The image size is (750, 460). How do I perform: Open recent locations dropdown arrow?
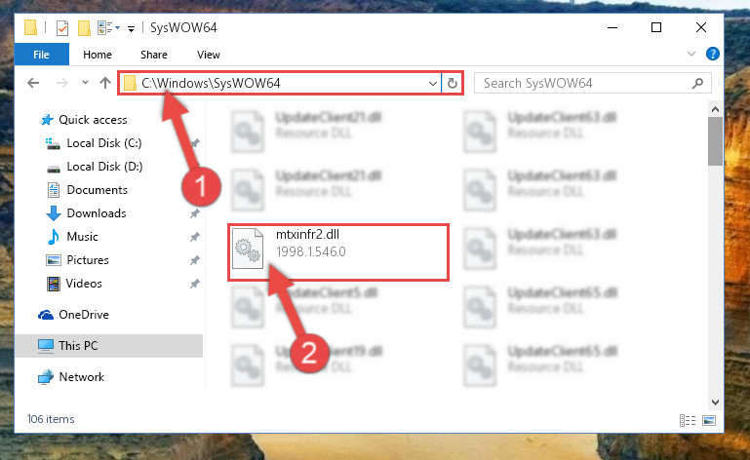pos(85,83)
